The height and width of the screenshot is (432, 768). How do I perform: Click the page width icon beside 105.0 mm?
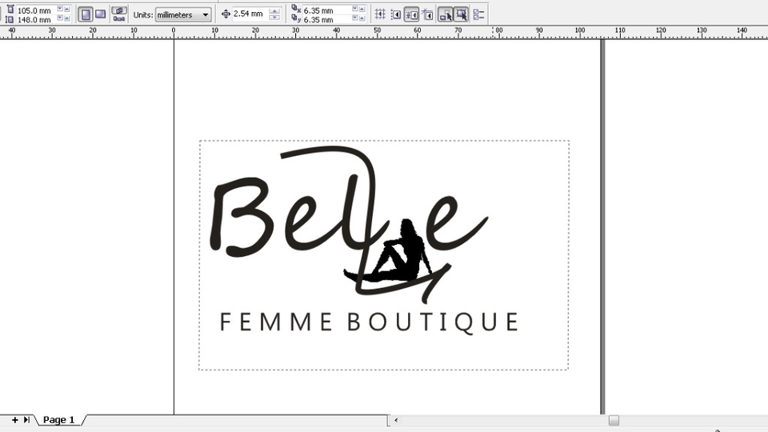pos(10,10)
